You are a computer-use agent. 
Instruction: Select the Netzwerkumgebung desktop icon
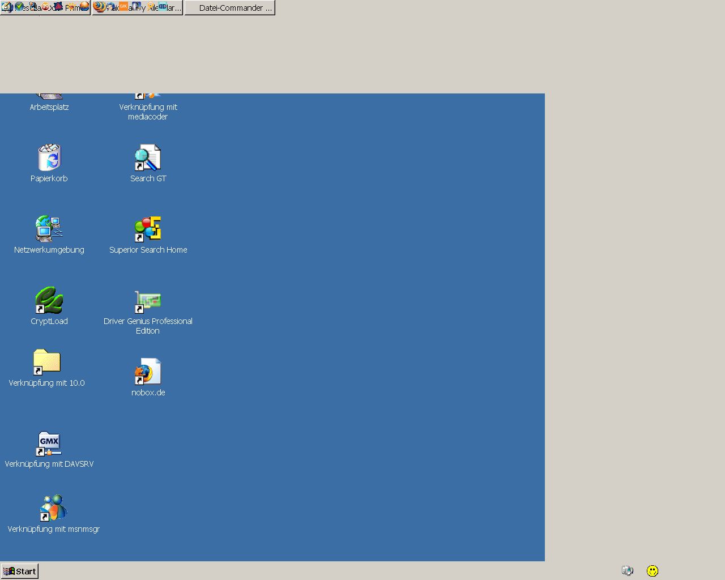coord(49,229)
